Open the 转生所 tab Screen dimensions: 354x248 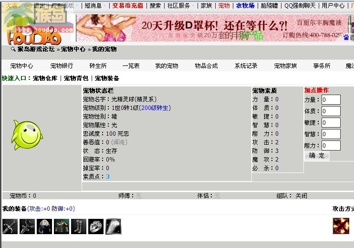click(98, 66)
